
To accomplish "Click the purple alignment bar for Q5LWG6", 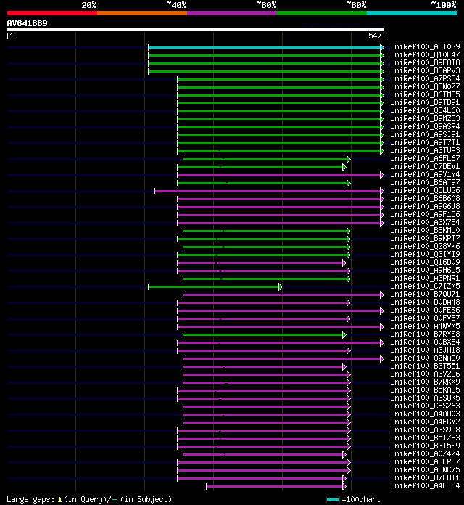I will tap(267, 191).
